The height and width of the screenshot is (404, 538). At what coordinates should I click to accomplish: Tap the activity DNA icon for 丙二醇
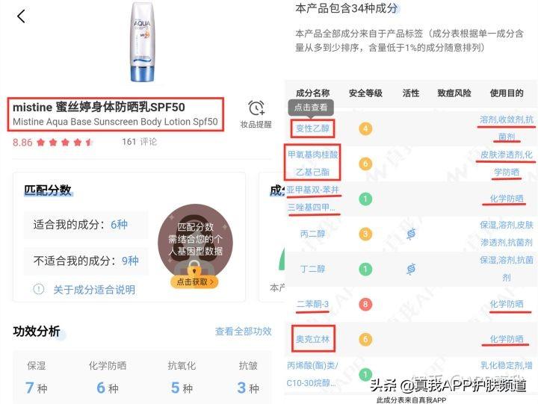411,234
